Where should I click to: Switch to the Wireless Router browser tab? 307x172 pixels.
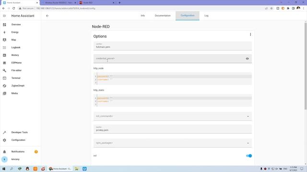[59, 3]
